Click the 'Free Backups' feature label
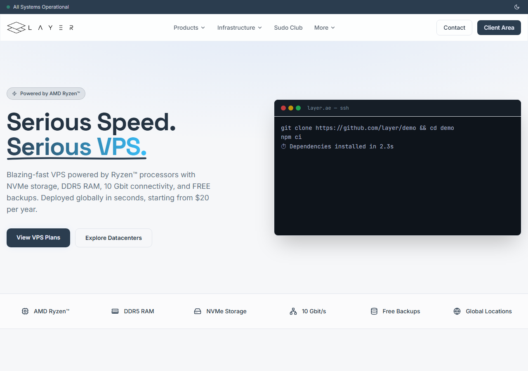Screen dimensions: 528x371 coord(401,311)
